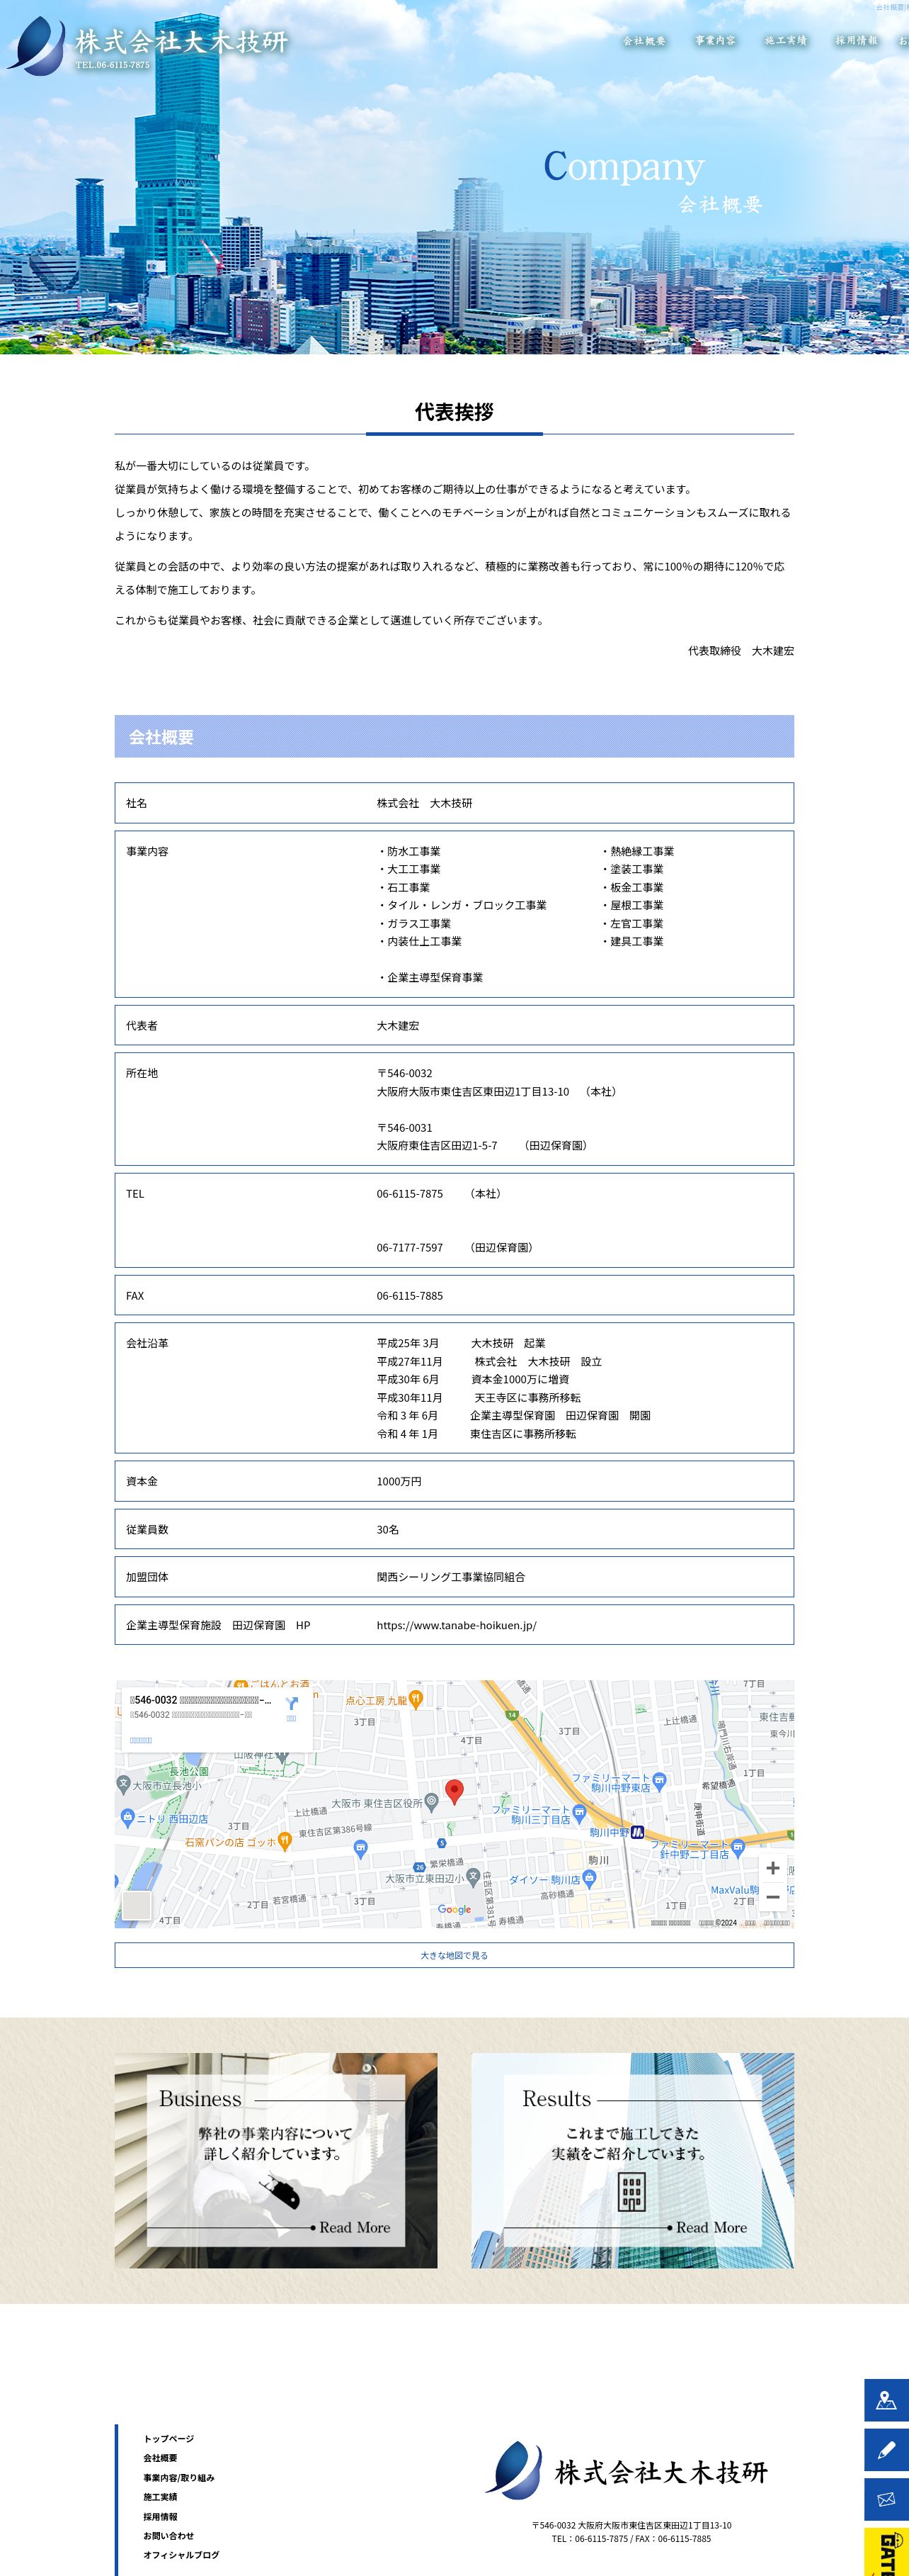
Task: Click 大阪市立長池小 school marker on map
Action: click(x=124, y=1784)
